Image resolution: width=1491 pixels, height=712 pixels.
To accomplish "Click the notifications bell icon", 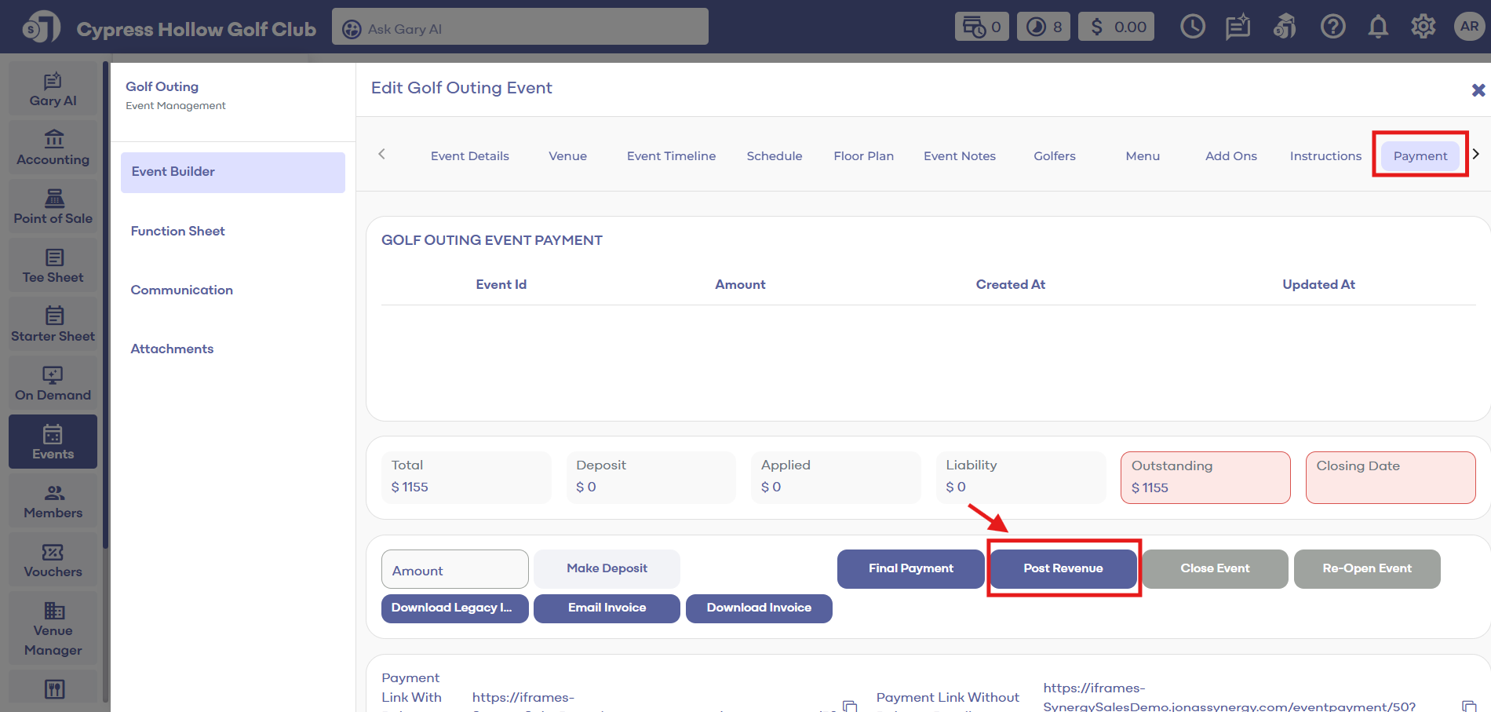I will pos(1378,27).
